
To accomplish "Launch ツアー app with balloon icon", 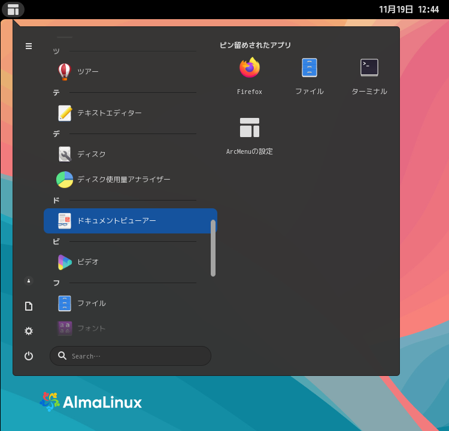I will click(x=131, y=71).
